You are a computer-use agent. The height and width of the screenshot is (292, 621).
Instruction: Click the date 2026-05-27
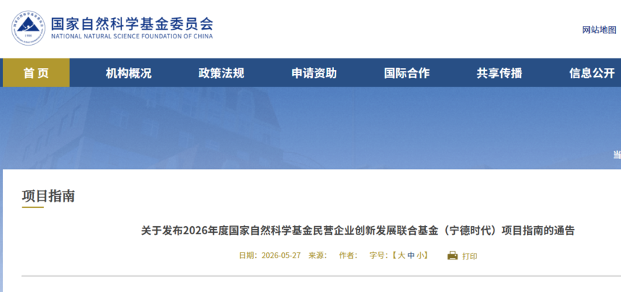coord(280,256)
